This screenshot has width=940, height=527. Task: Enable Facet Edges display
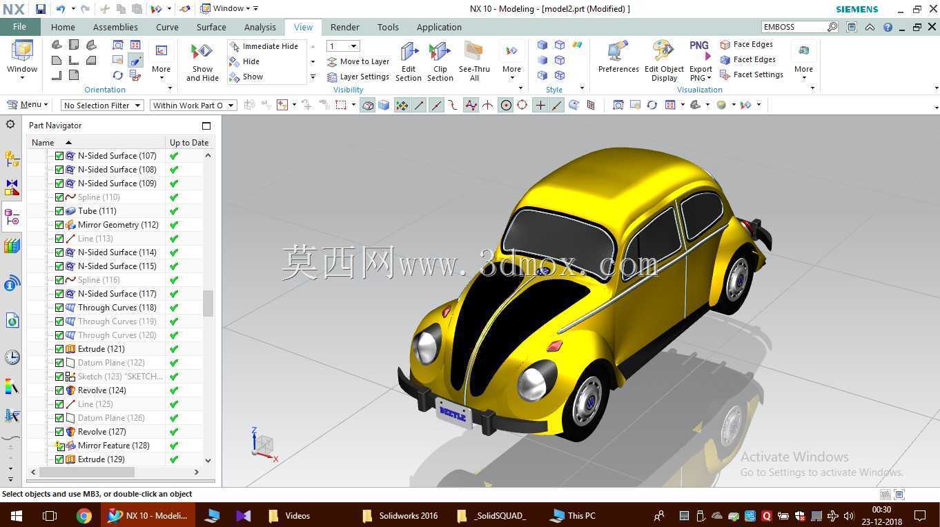747,59
